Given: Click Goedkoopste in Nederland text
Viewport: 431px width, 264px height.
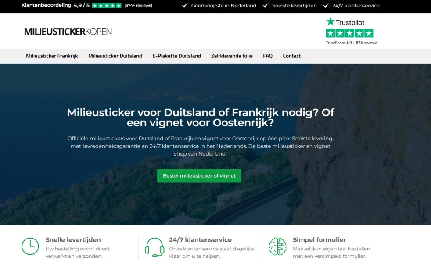Looking at the screenshot, I should [x=224, y=6].
